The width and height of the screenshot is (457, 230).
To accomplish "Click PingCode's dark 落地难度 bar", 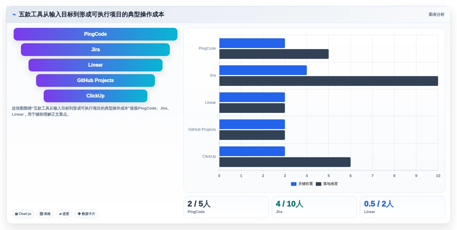I will tap(274, 54).
